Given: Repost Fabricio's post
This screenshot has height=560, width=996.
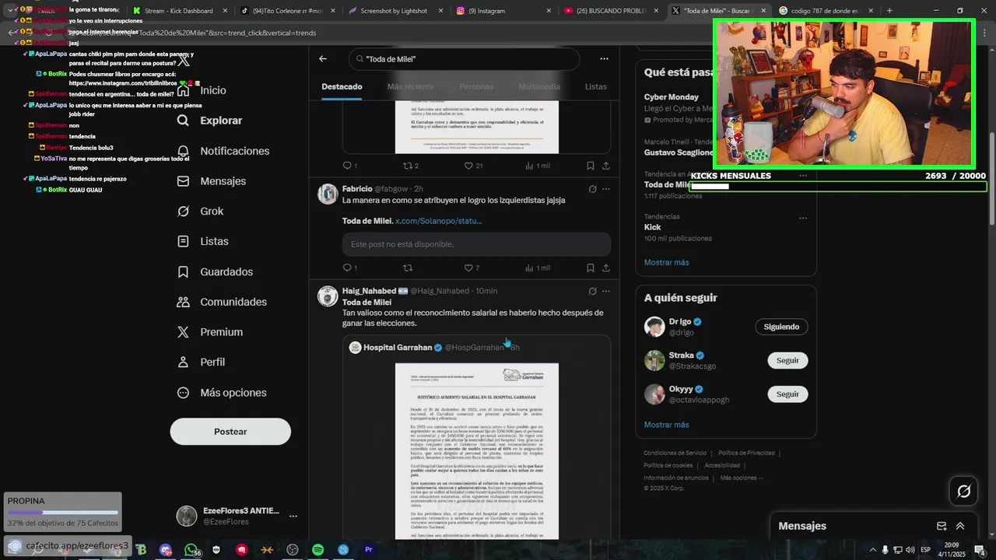Looking at the screenshot, I should (407, 268).
